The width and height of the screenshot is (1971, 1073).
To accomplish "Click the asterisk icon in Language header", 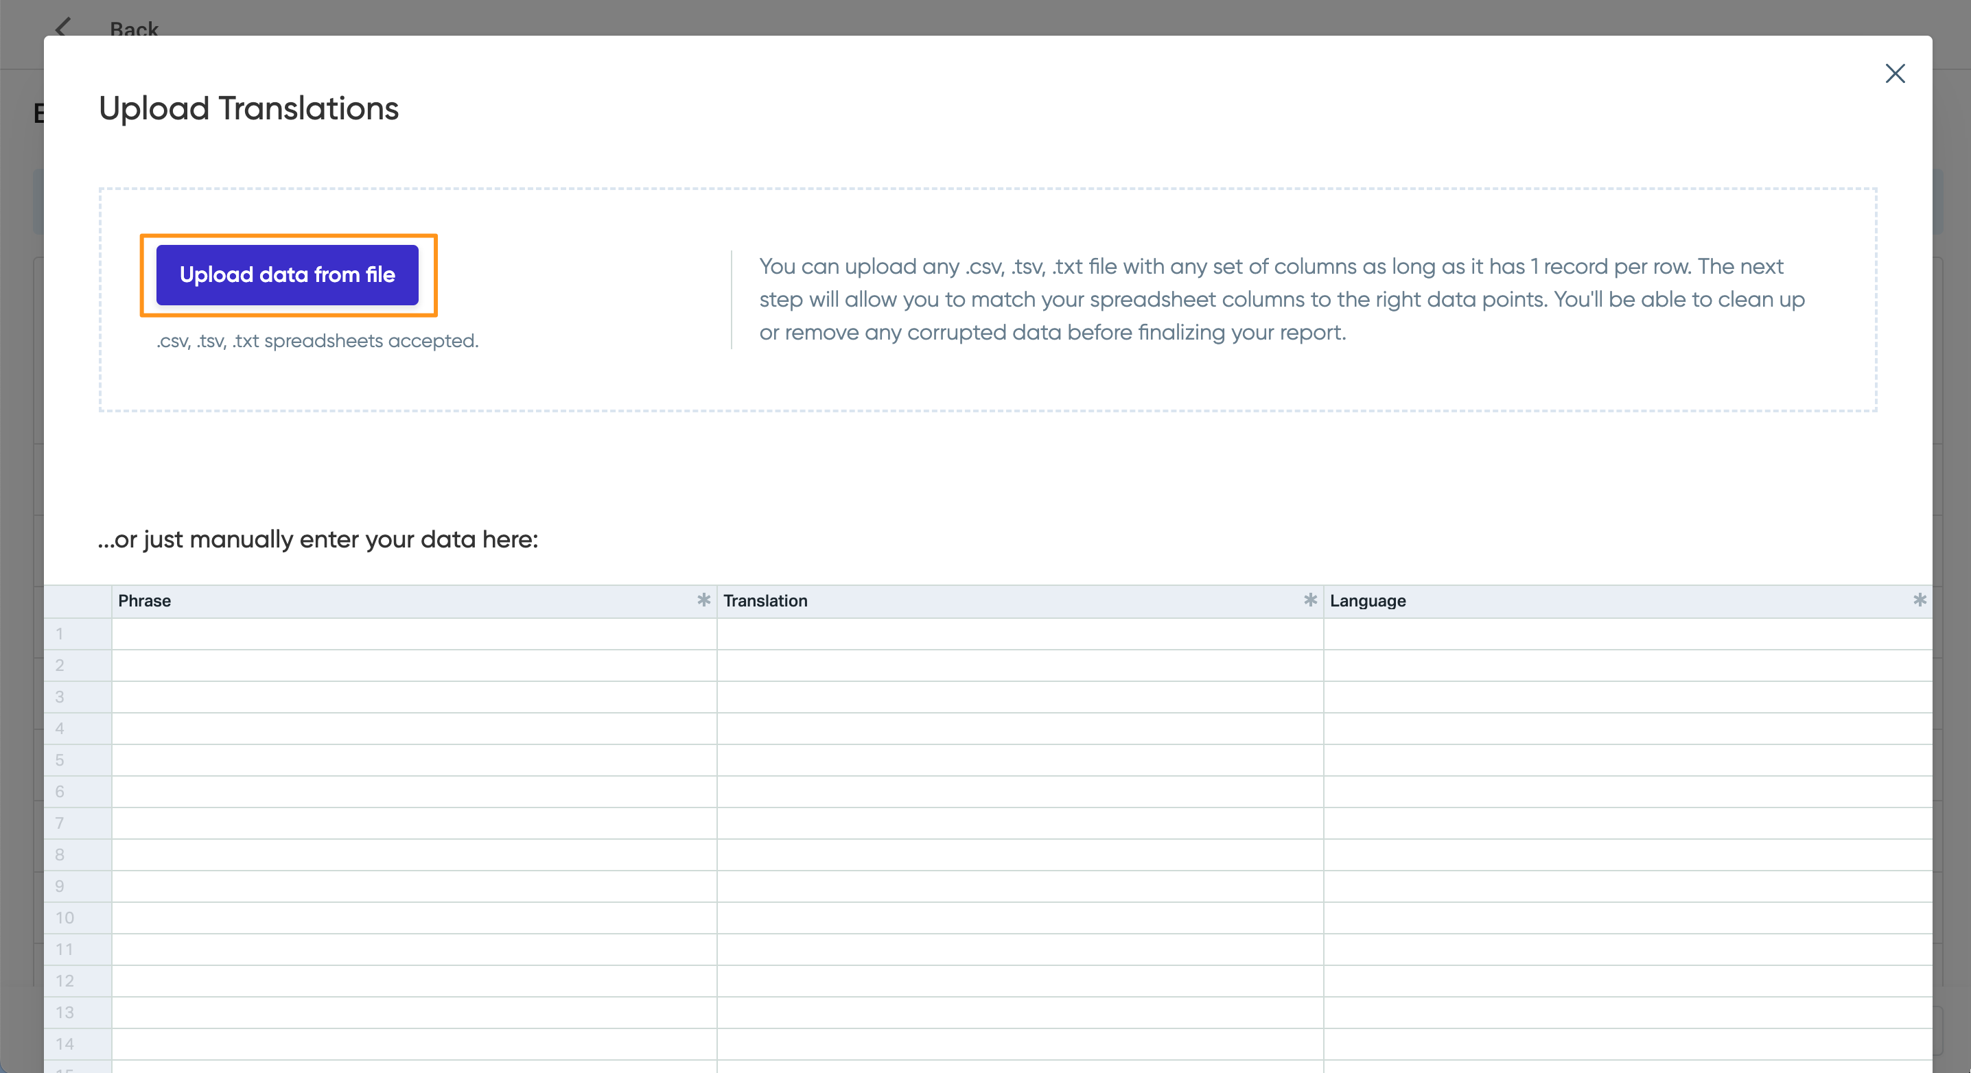I will [x=1919, y=600].
